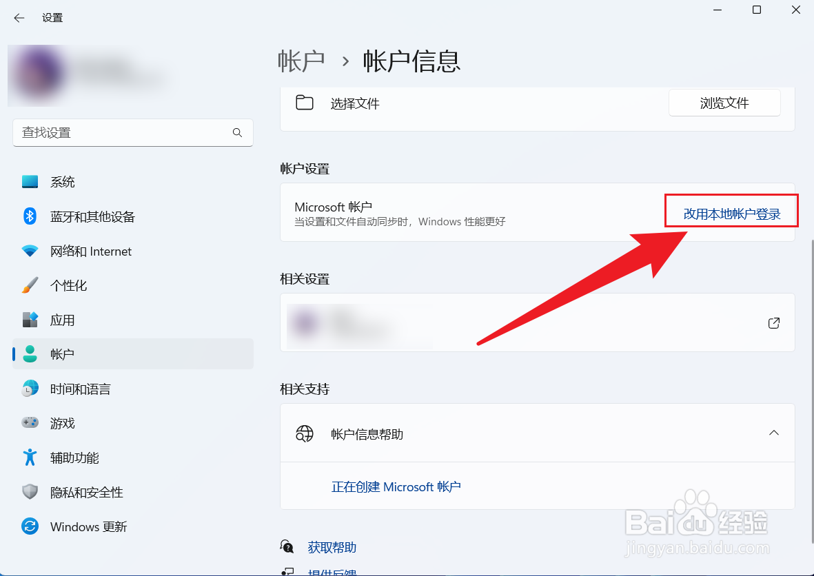Click the Bluetooth icon in sidebar
Screen dimensions: 814x576
pyautogui.click(x=30, y=216)
